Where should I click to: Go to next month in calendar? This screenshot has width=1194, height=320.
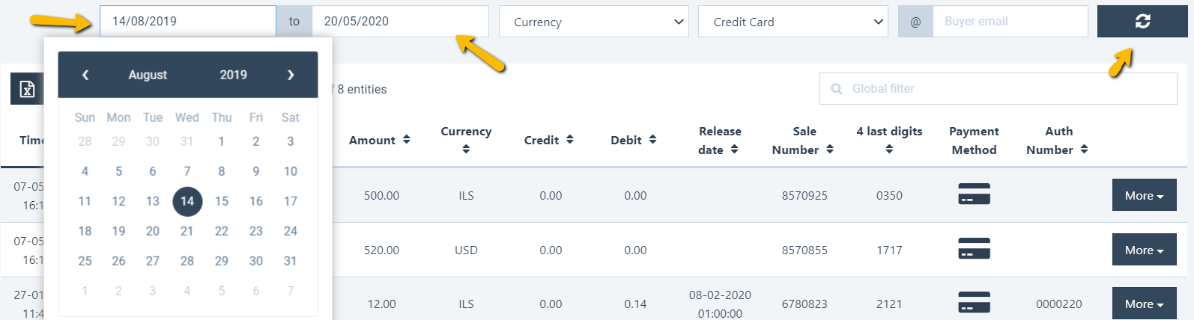291,75
